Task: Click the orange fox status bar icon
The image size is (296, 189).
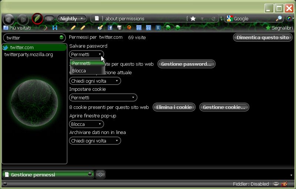Action: (x=284, y=184)
